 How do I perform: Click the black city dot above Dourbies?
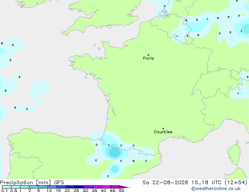pyautogui.click(x=163, y=129)
